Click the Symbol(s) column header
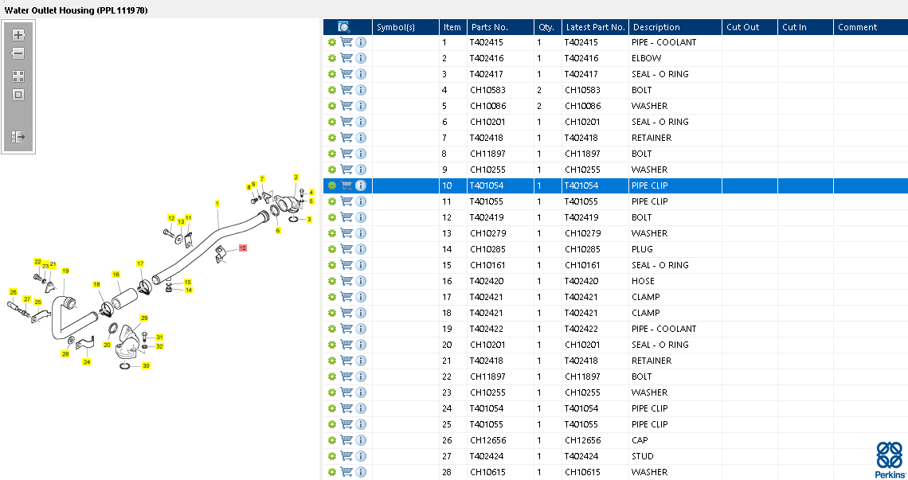908x480 pixels. (405, 27)
